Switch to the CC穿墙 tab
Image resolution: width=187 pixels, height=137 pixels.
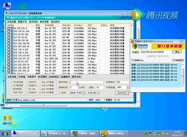click(22, 77)
